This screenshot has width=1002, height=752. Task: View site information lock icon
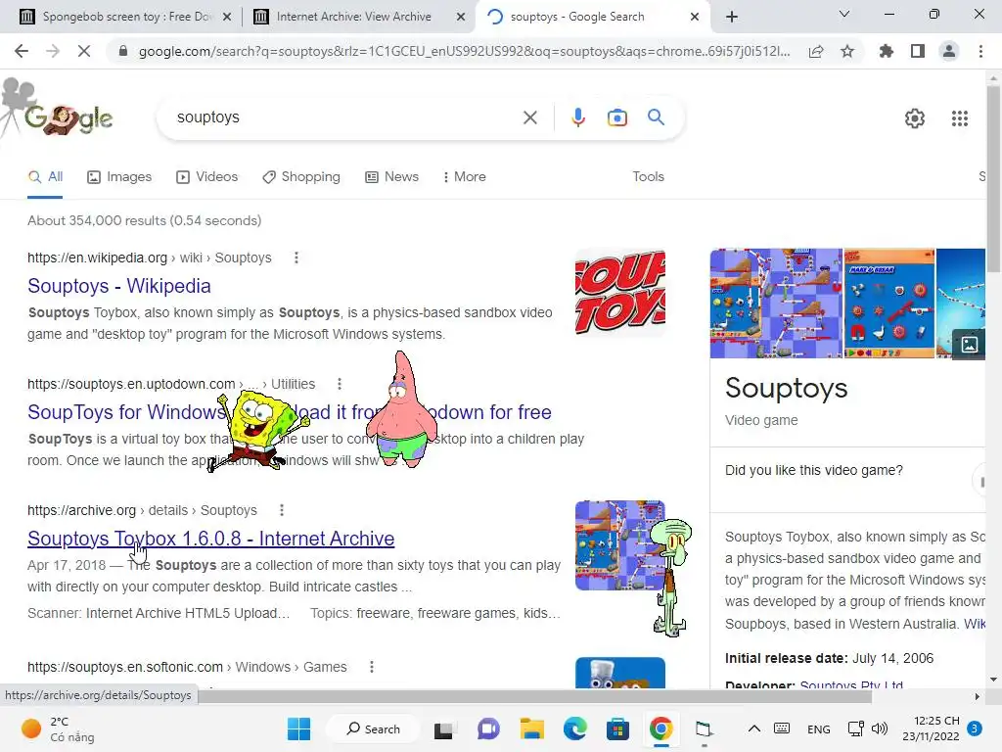[123, 51]
